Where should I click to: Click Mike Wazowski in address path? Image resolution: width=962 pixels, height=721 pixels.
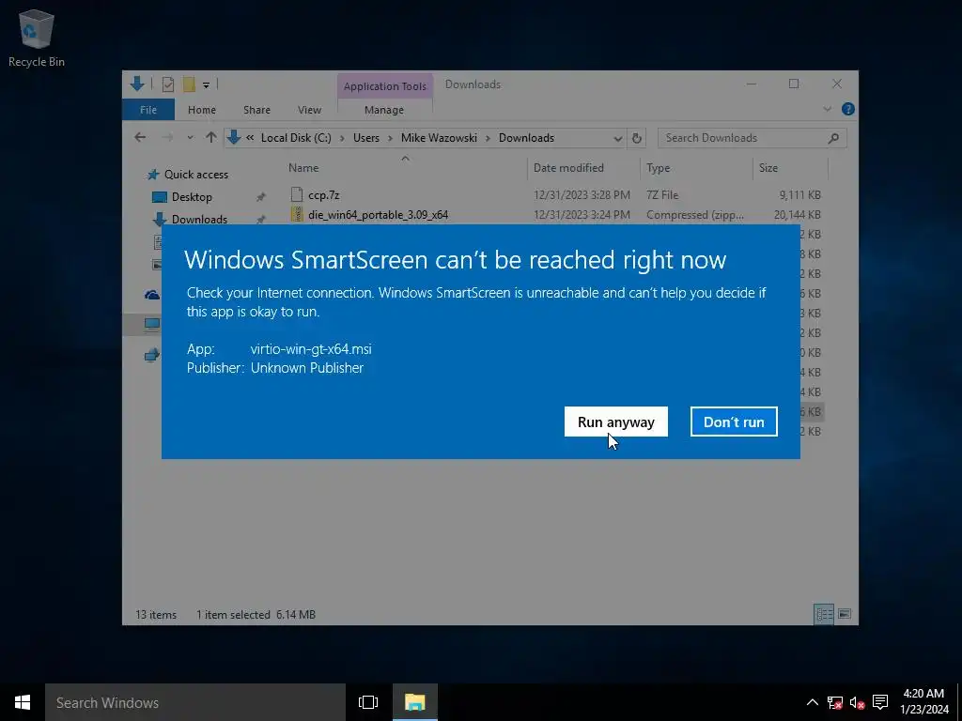[440, 137]
